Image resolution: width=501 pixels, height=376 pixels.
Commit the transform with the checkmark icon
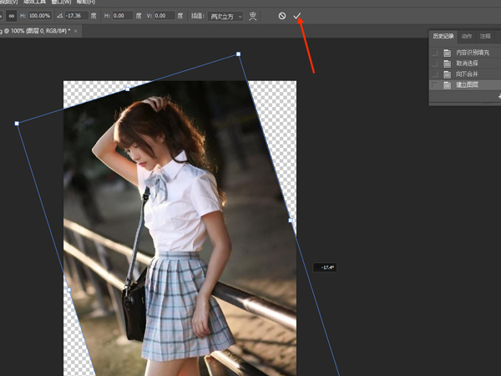[x=296, y=16]
